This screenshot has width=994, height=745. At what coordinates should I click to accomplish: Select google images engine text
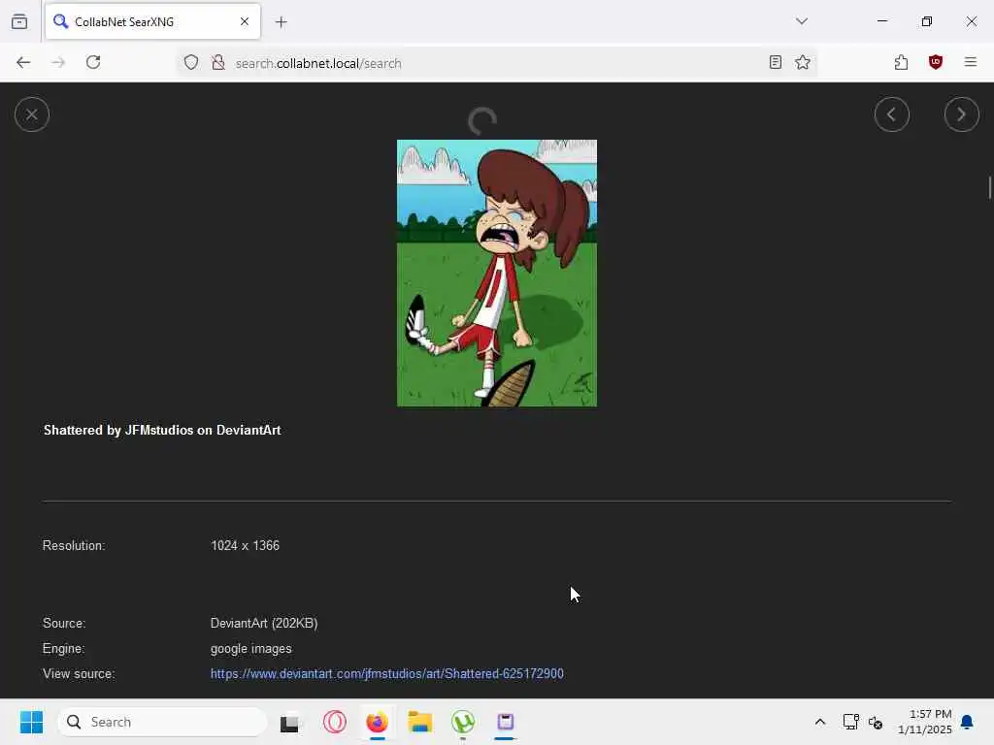(x=251, y=649)
